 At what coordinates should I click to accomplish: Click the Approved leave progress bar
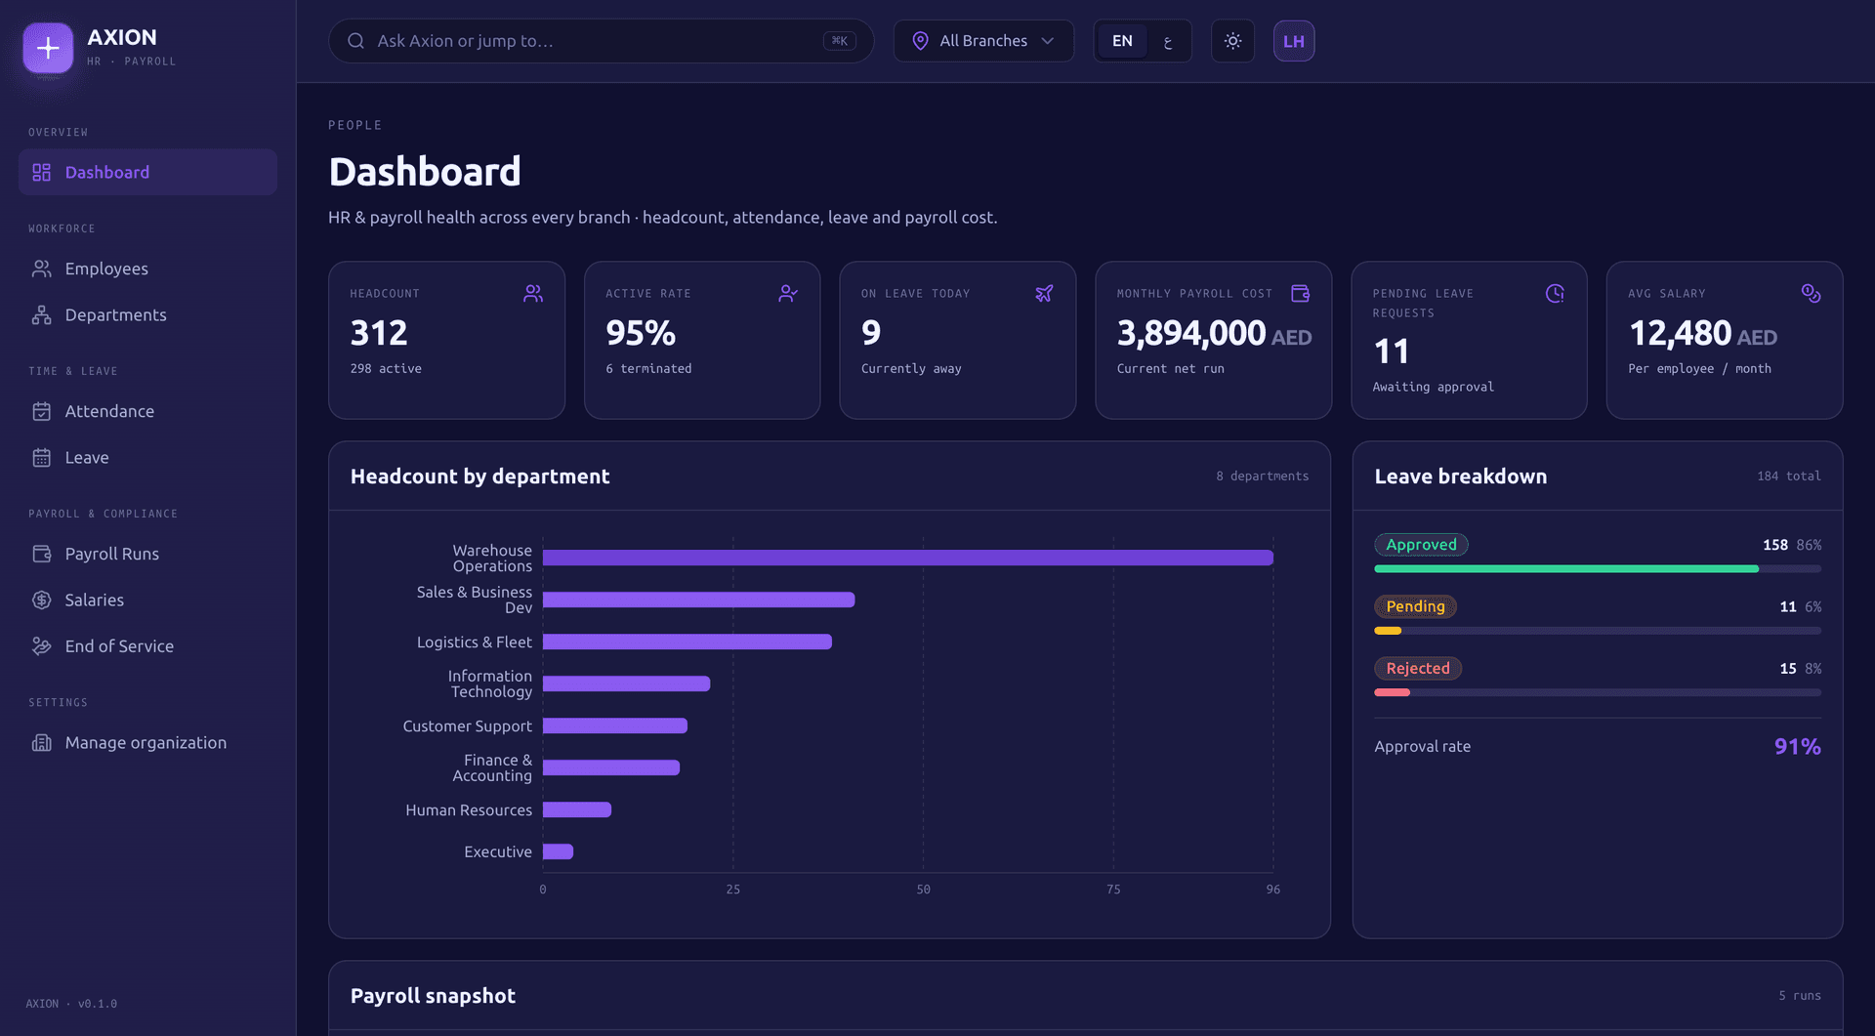coord(1598,568)
